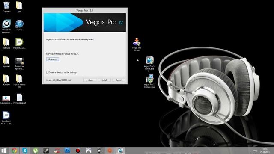Image resolution: width=274 pixels, height=154 pixels.
Task: Open Google Chrome from the taskbar
Action: [x=14, y=151]
